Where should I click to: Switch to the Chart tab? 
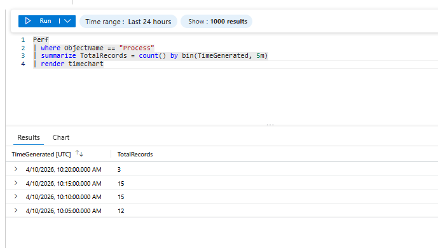coord(61,137)
